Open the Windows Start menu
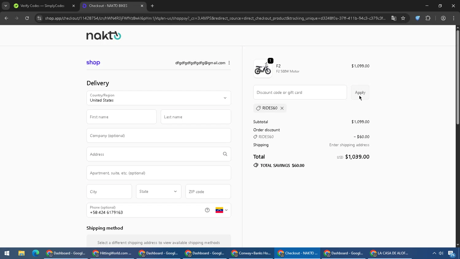The height and width of the screenshot is (259, 460). pos(7,253)
